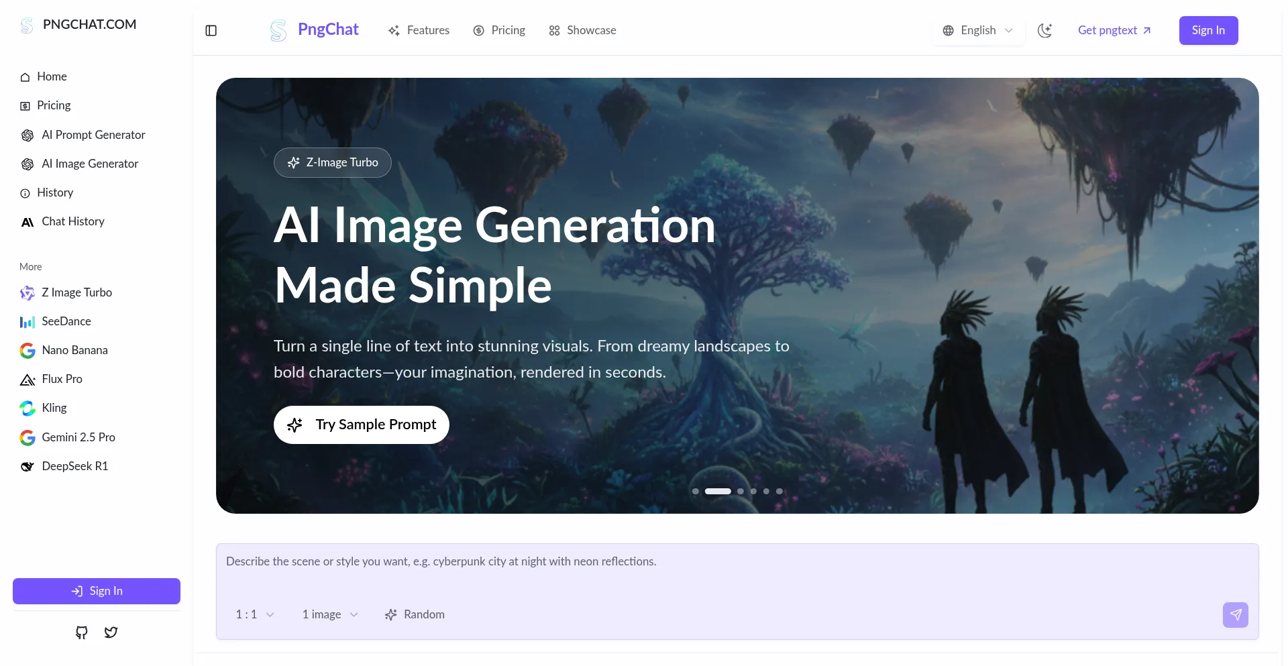Go to last carousel slide dot
Viewport: 1288px width, 666px height.
click(780, 492)
